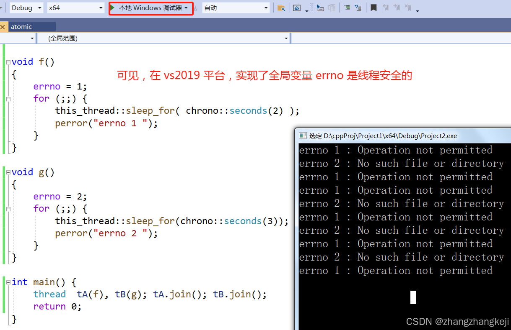Collapse the int main() function
This screenshot has width=511, height=330.
(8, 282)
